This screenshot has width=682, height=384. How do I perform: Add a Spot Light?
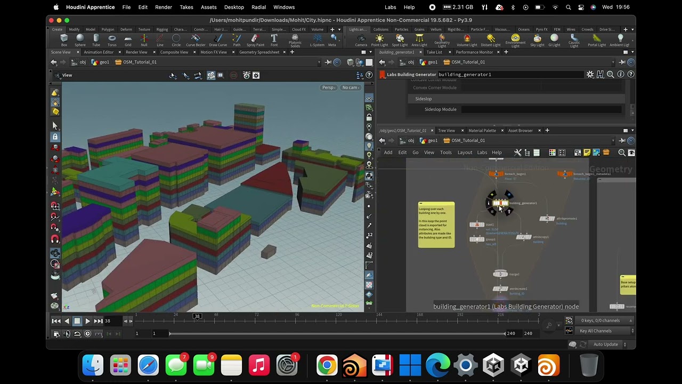(x=400, y=40)
